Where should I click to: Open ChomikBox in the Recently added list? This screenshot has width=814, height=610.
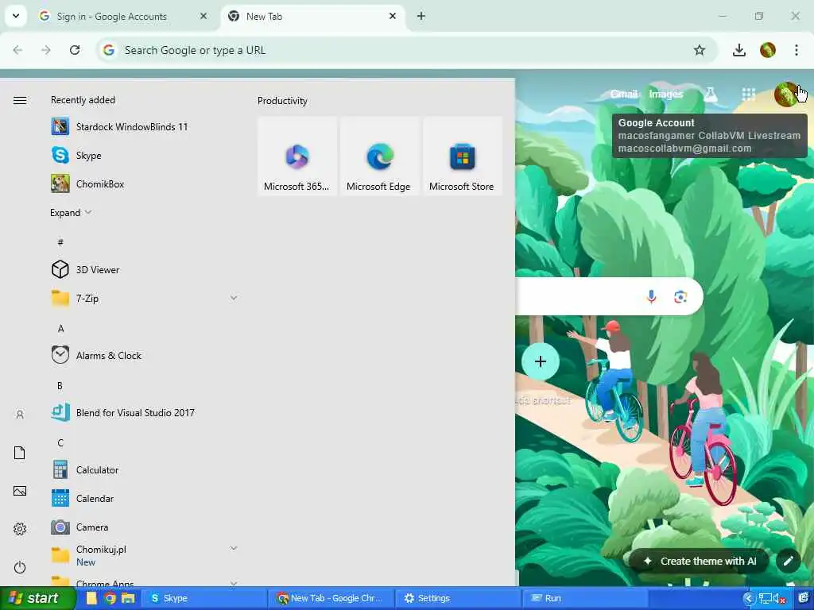point(87,183)
